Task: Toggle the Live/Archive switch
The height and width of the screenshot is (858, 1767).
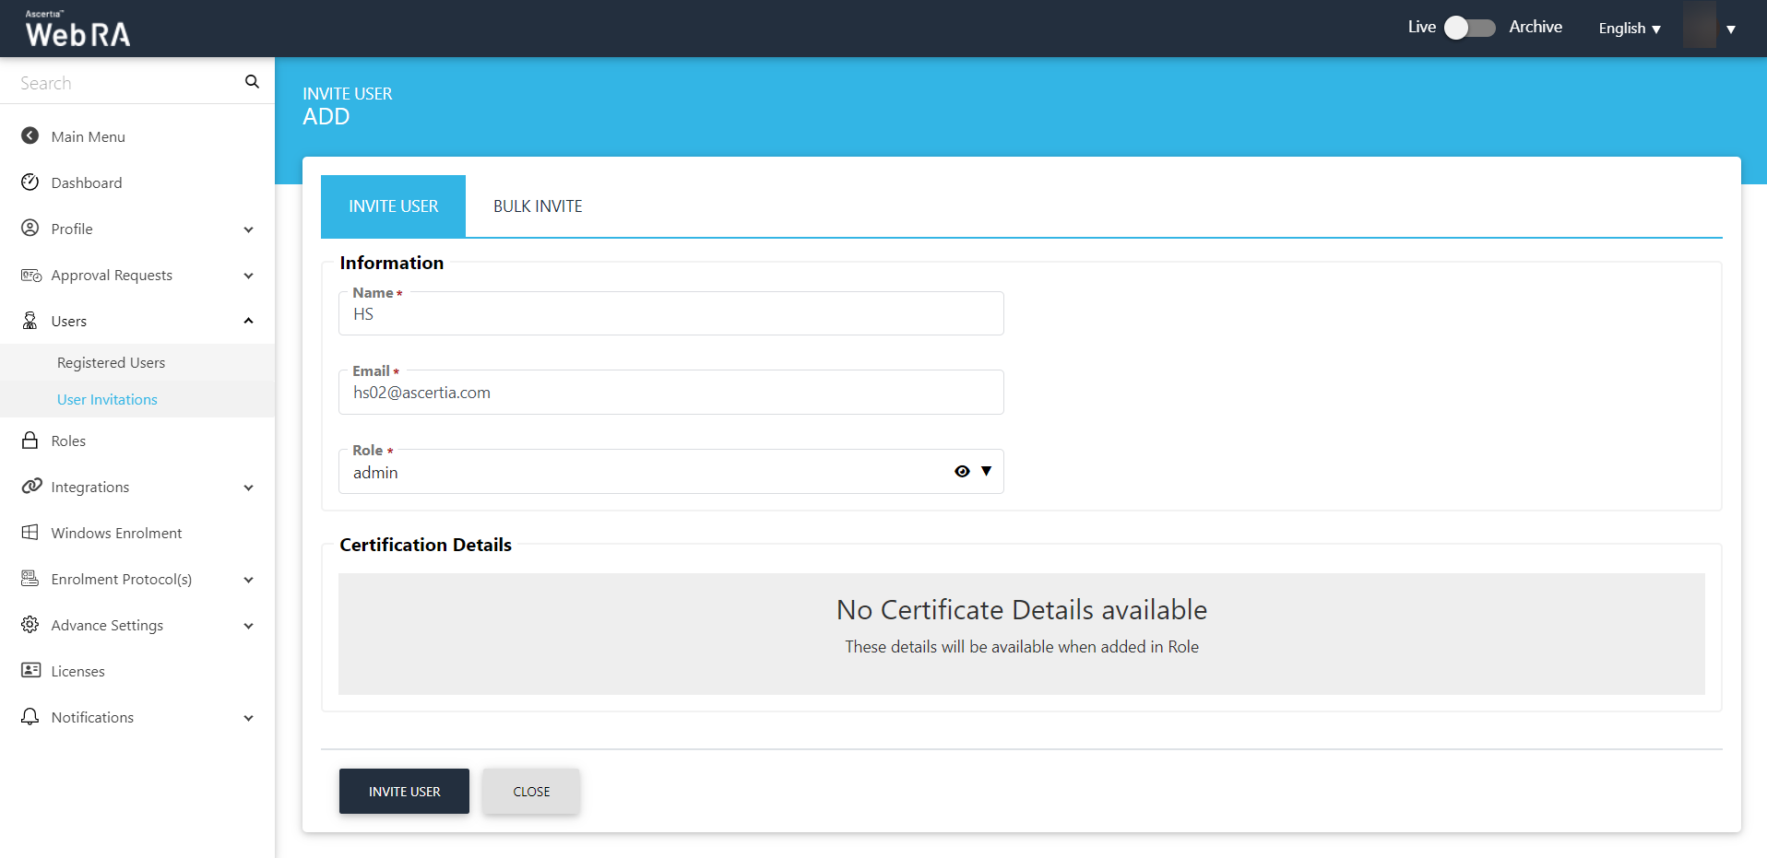Action: coord(1469,28)
